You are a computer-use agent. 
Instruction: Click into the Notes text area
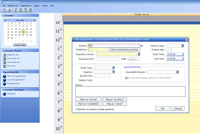[130, 91]
